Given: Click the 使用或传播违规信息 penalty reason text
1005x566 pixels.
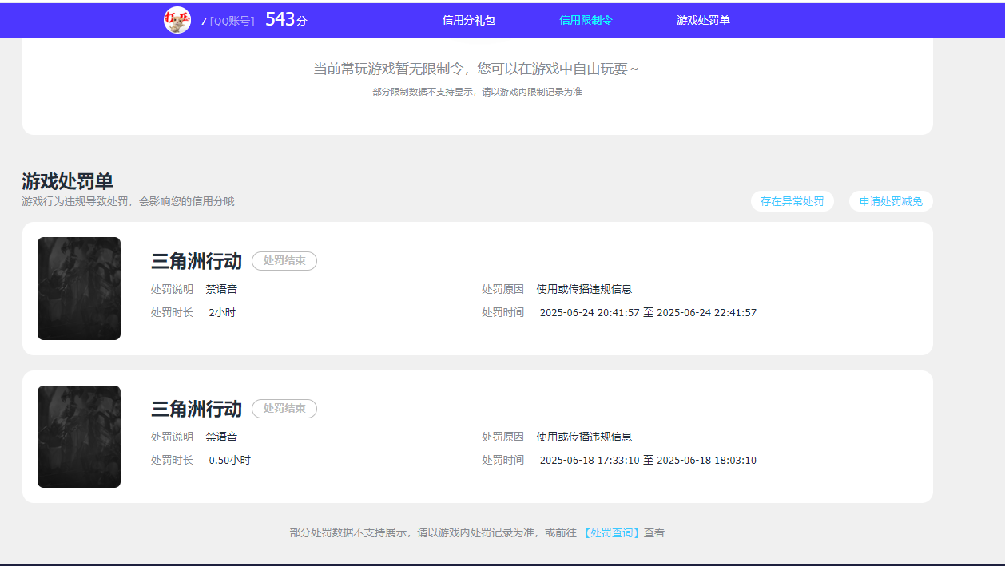Looking at the screenshot, I should [x=582, y=289].
